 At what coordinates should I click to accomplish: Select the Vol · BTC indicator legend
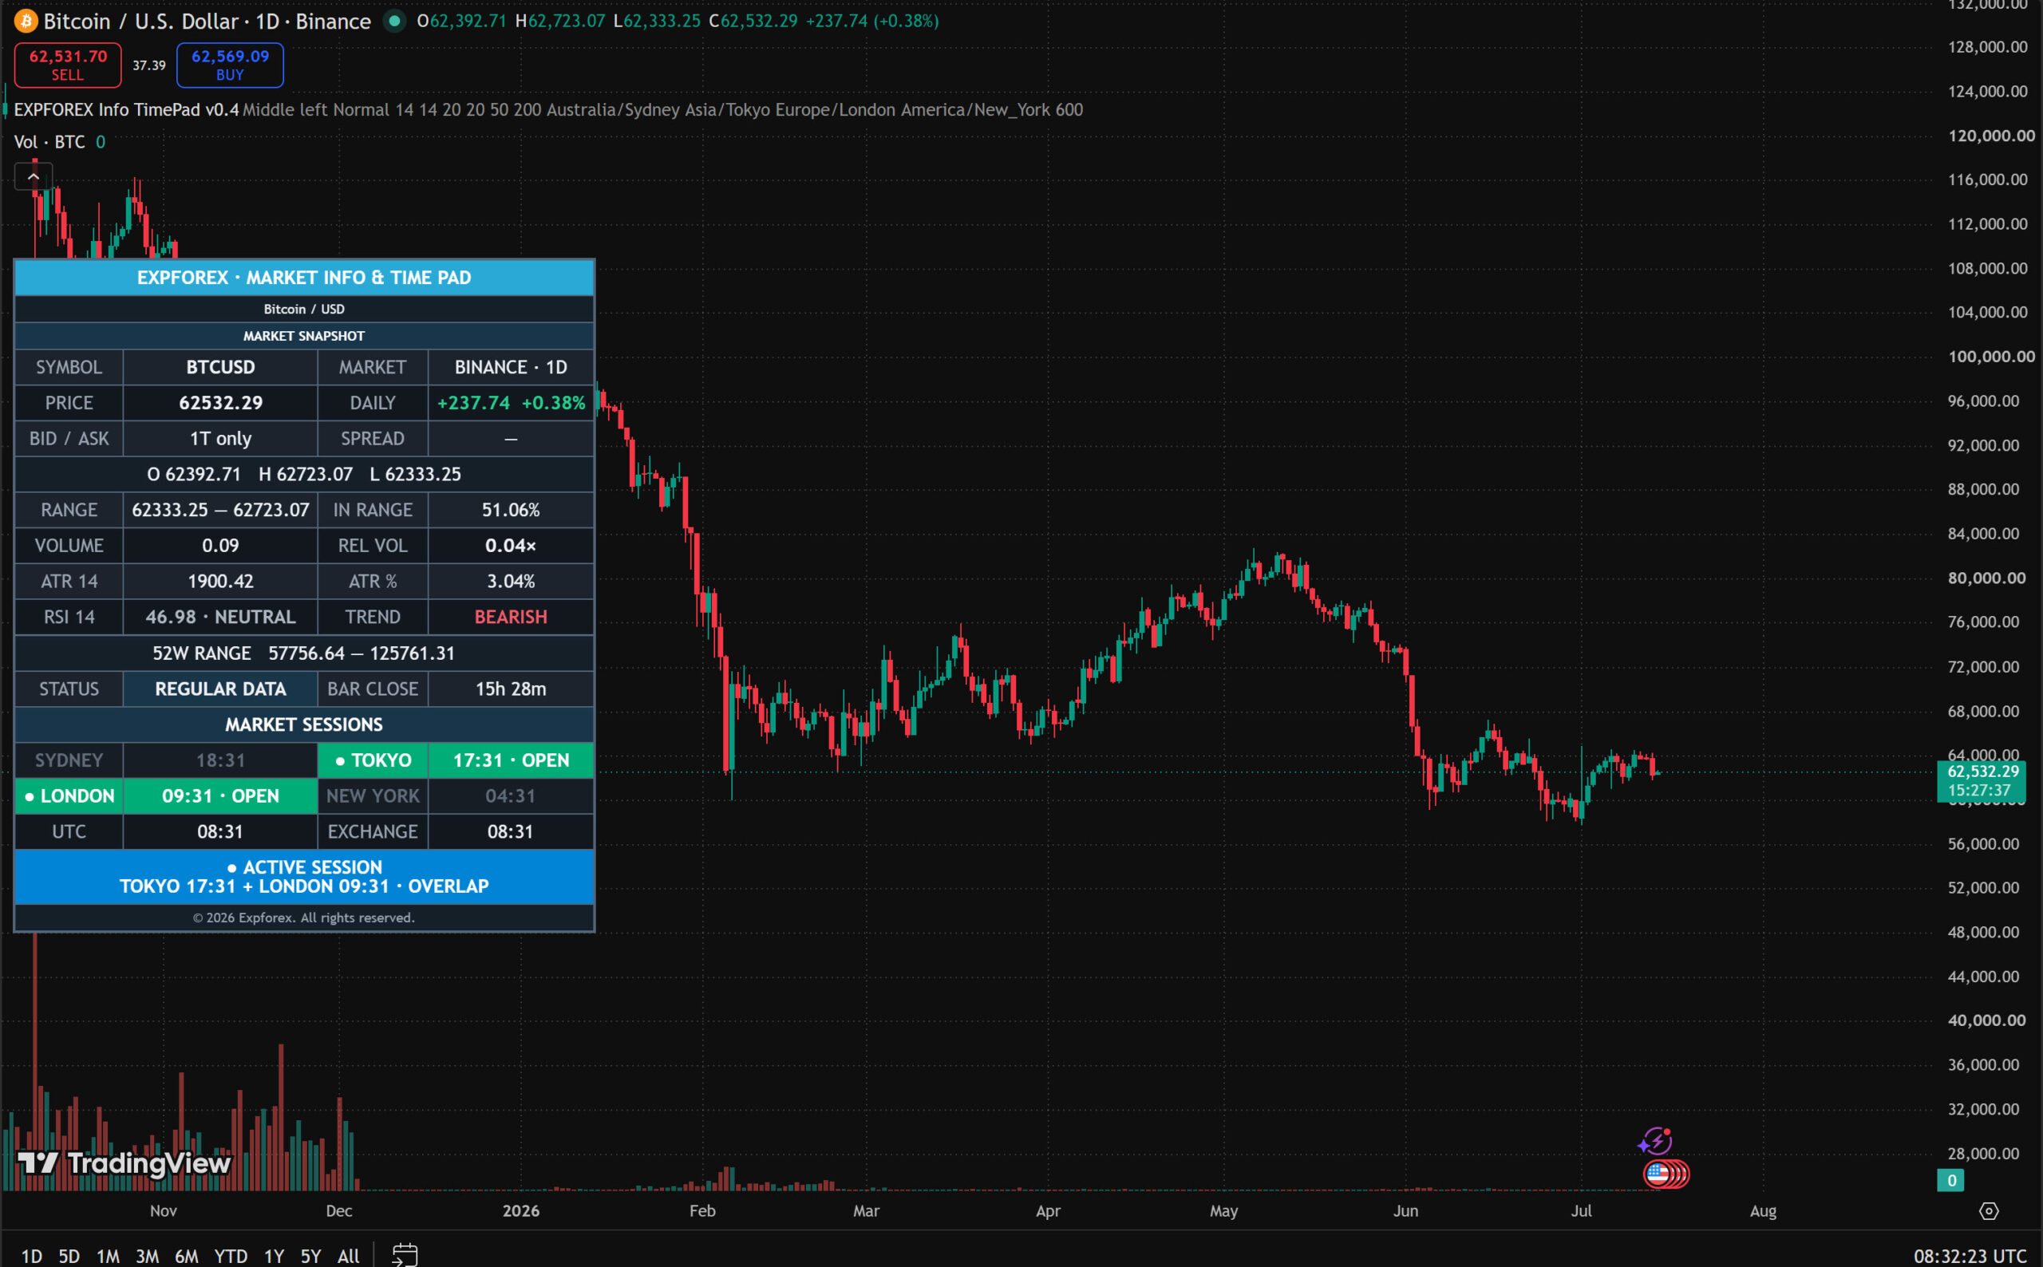tap(49, 141)
